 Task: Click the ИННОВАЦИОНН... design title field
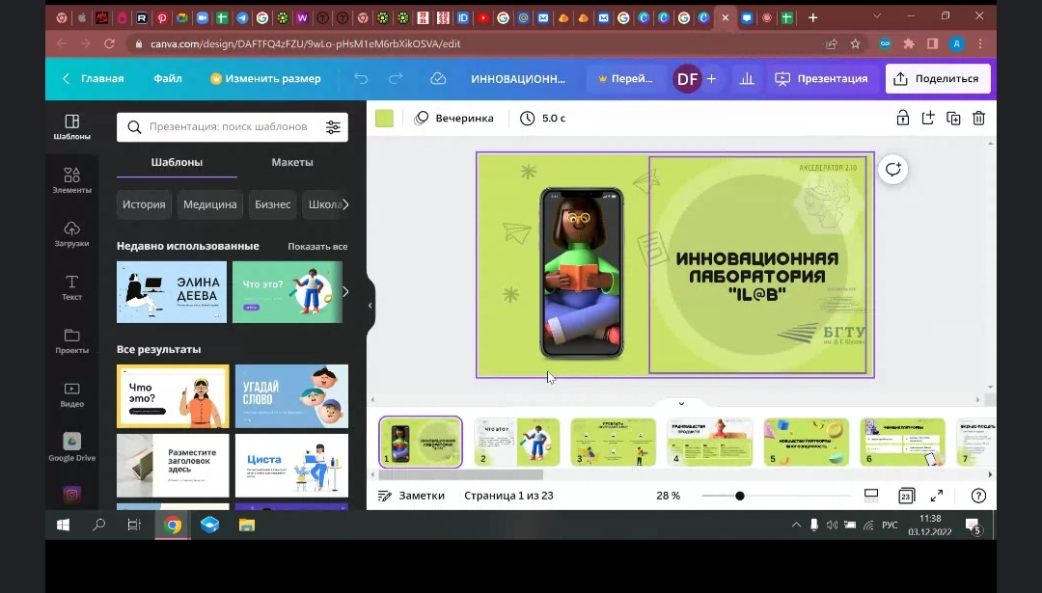518,78
